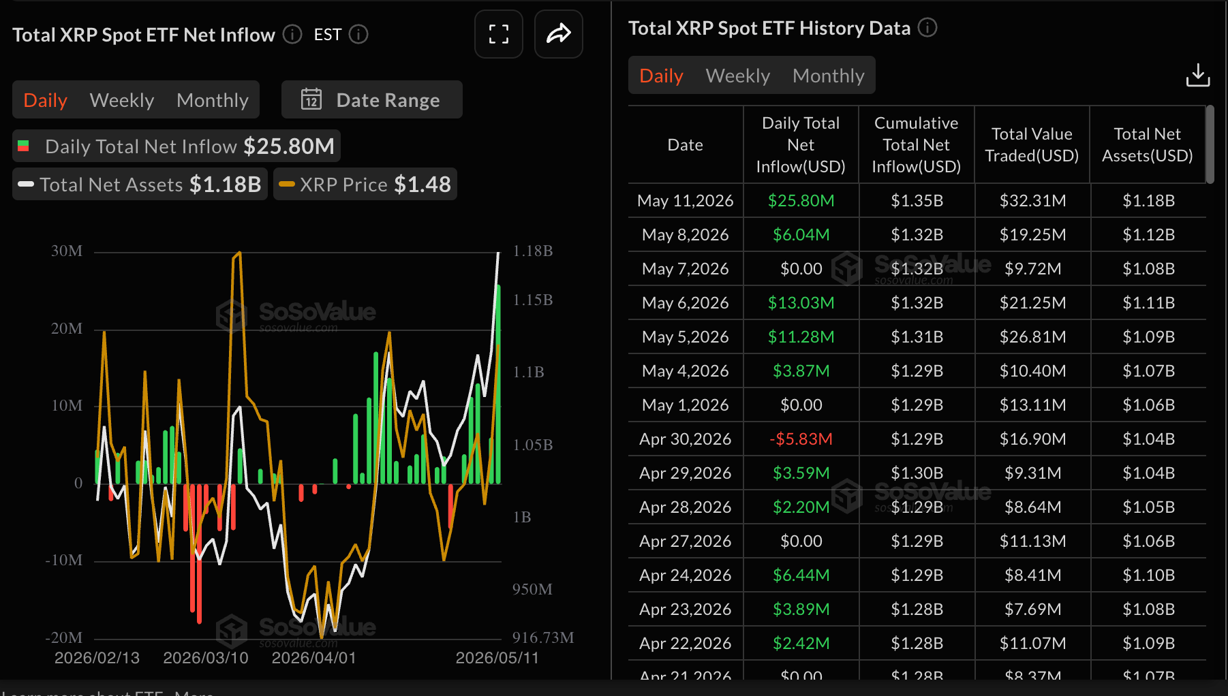The width and height of the screenshot is (1228, 696).
Task: Click the $3.87M inflow value
Action: pos(801,370)
